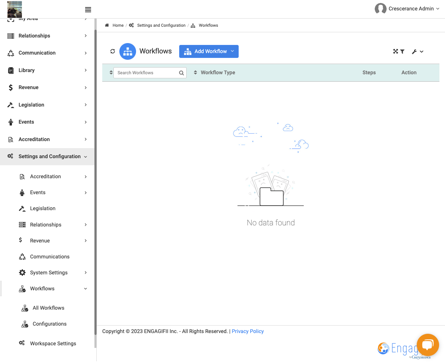Click the Home breadcrumb icon
Image resolution: width=445 pixels, height=362 pixels.
click(107, 25)
